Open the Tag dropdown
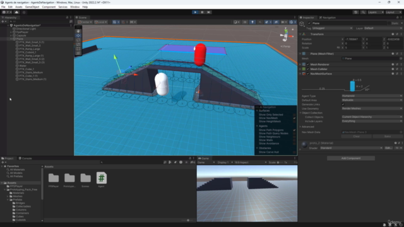This screenshot has height=227, width=404. (x=332, y=28)
